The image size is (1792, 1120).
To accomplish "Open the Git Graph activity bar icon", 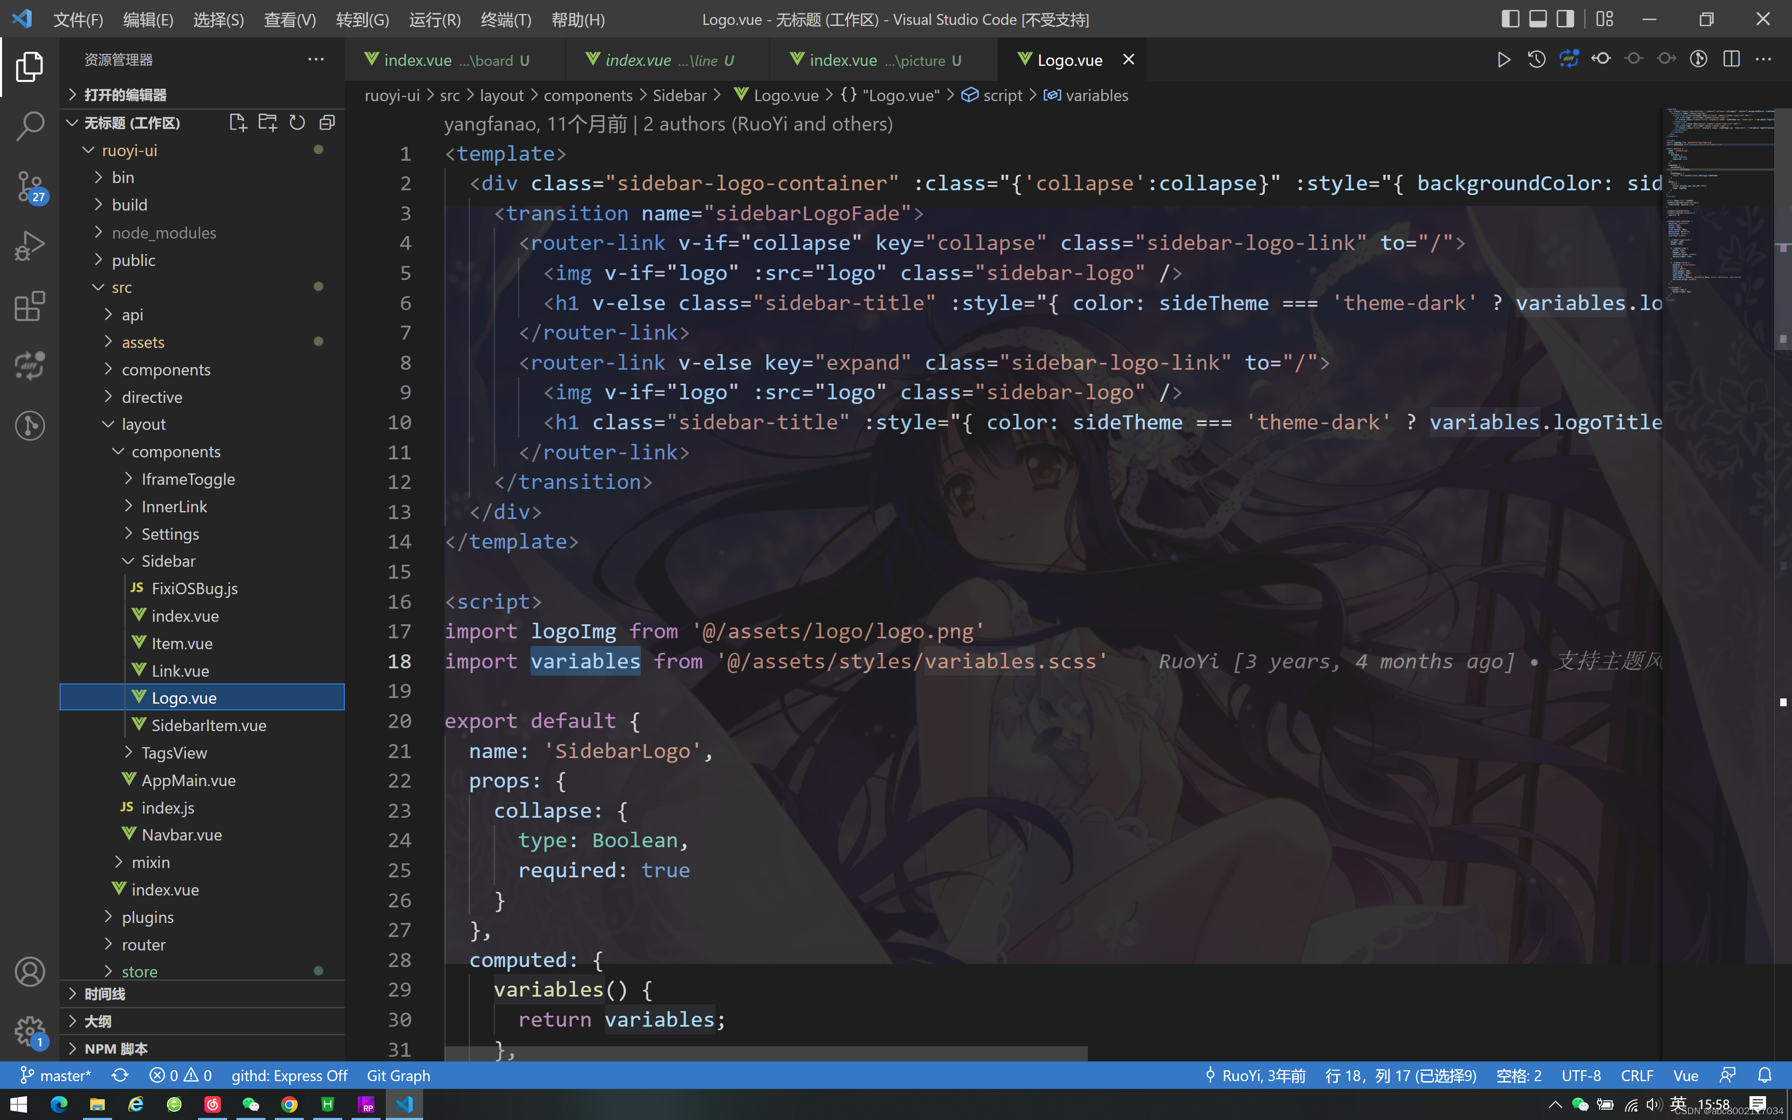I will [x=30, y=425].
